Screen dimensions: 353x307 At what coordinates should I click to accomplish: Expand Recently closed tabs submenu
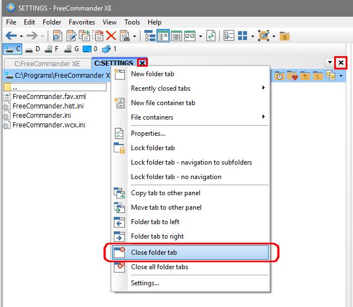click(x=190, y=88)
